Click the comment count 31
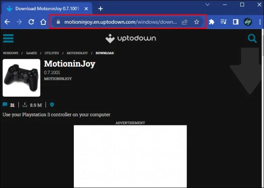The width and height of the screenshot is (264, 188). (12, 105)
